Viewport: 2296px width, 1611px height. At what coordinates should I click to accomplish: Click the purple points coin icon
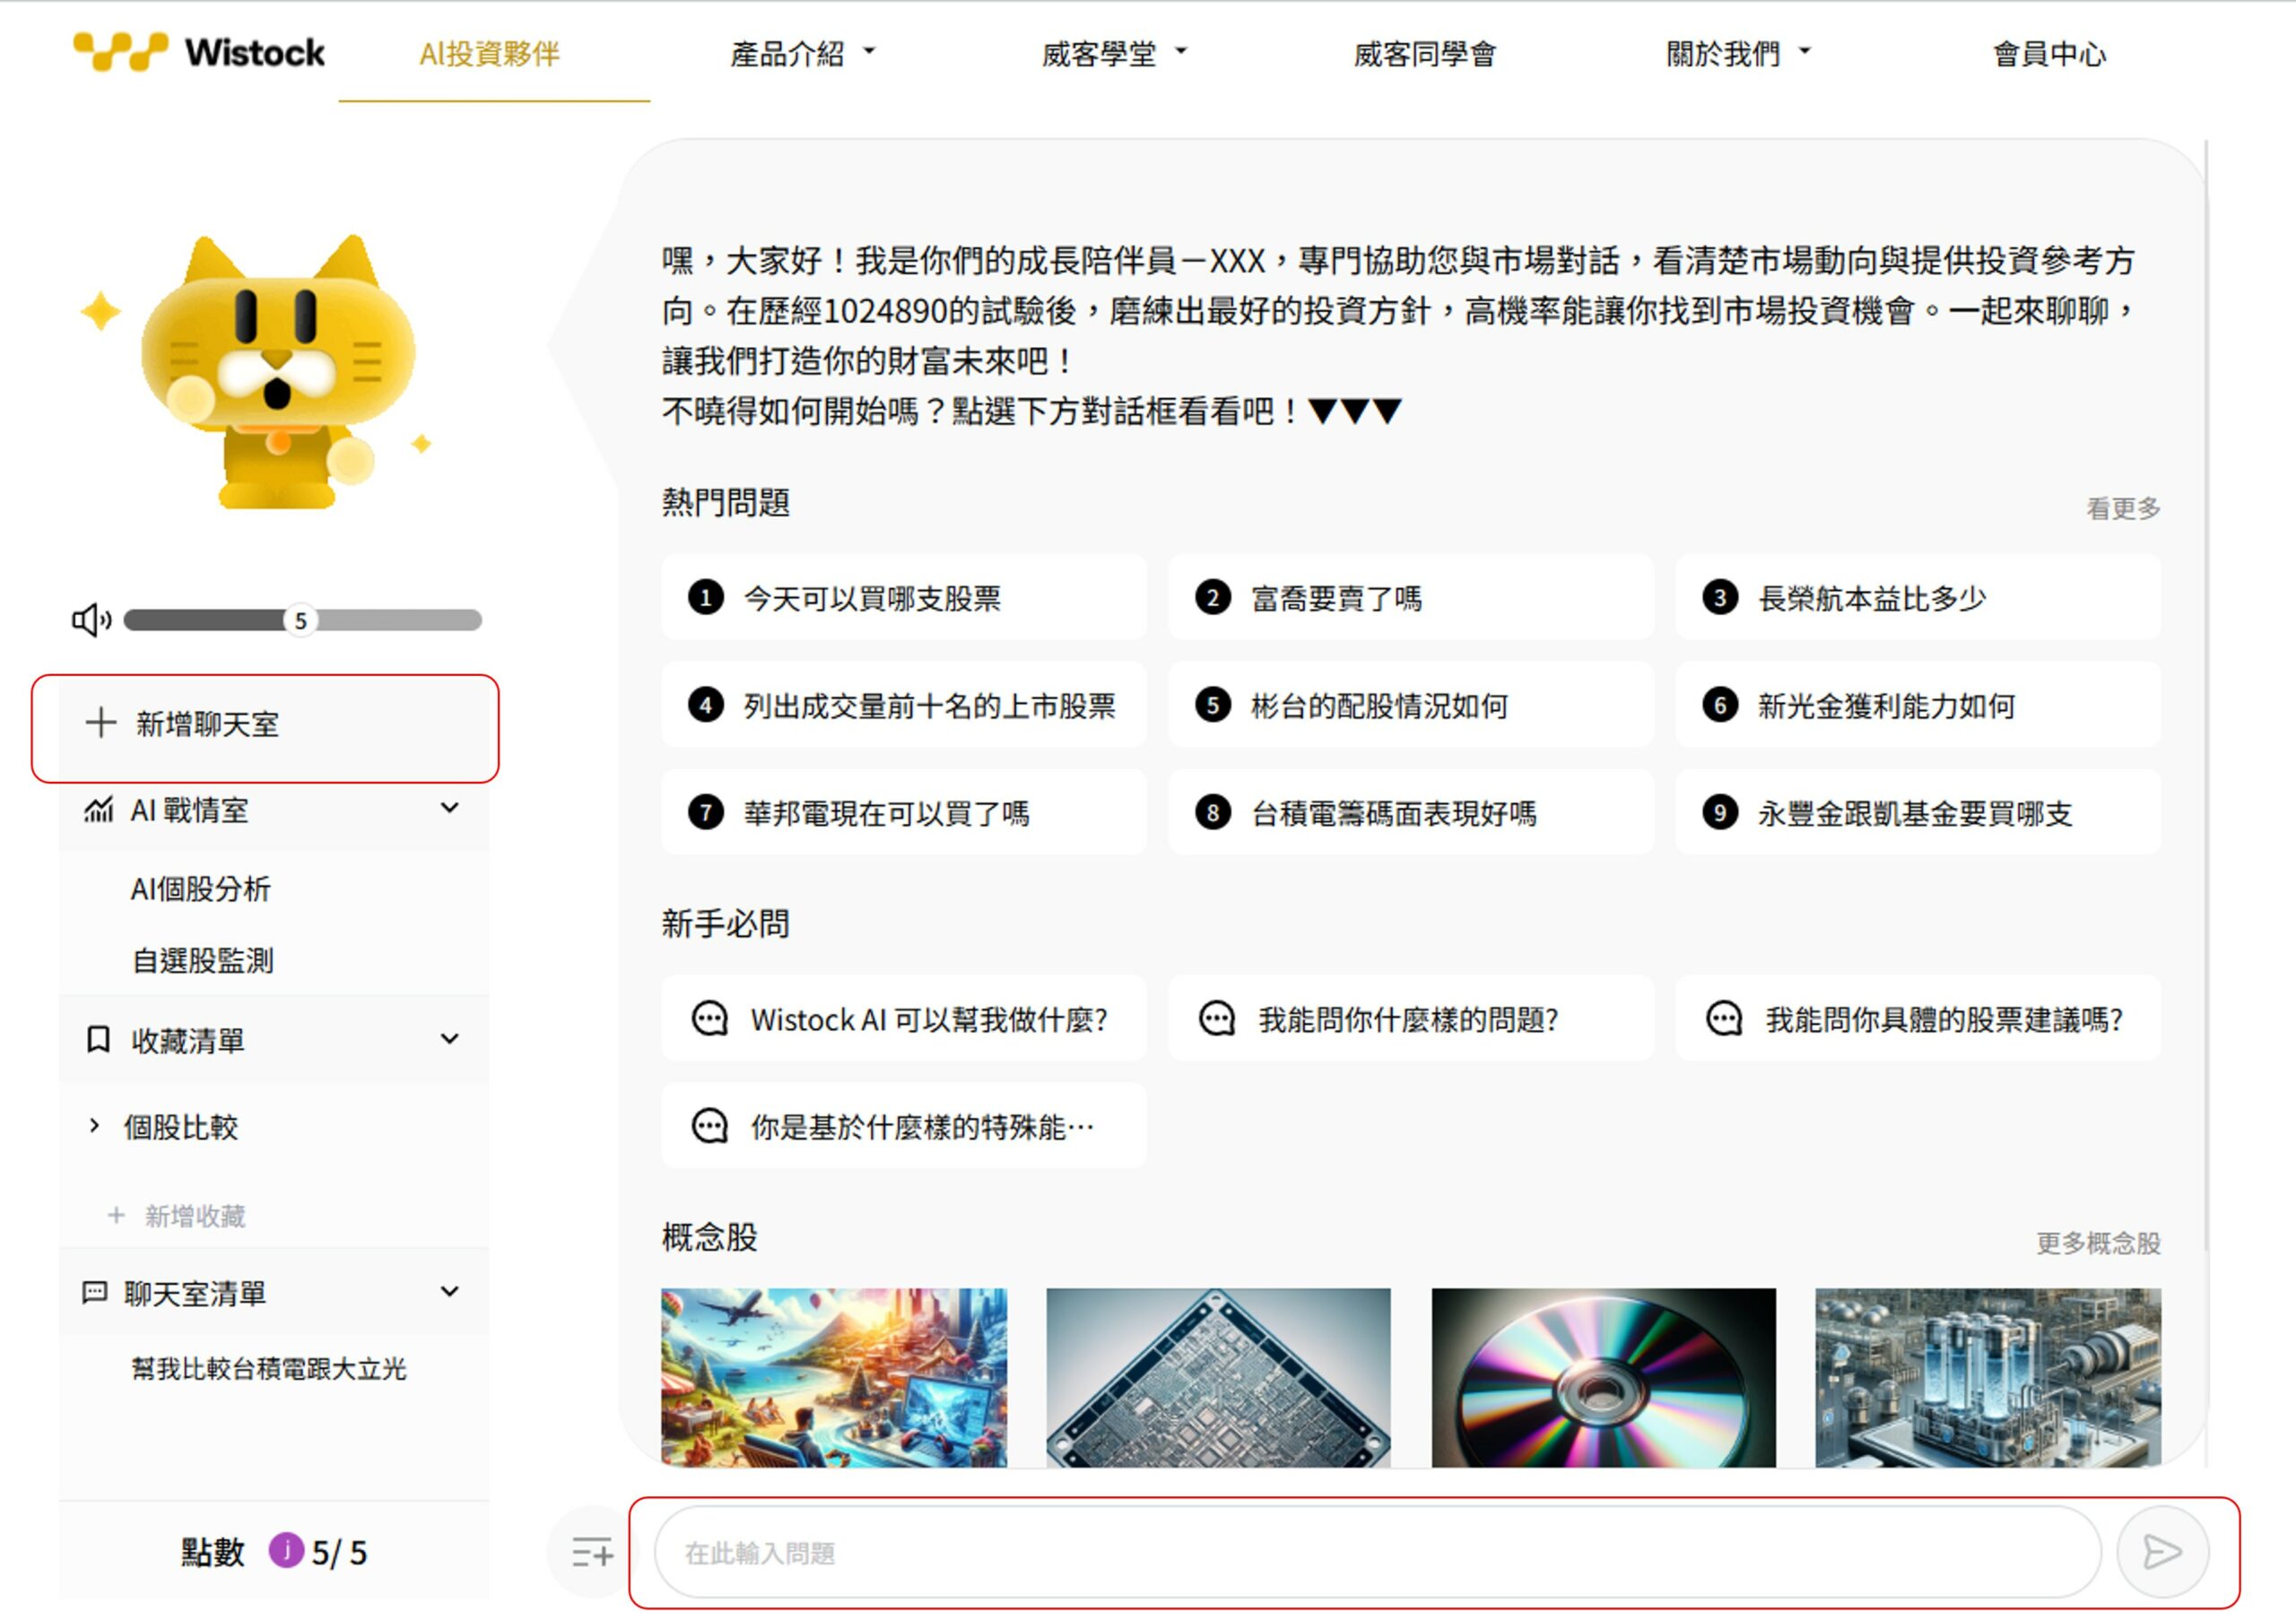coord(286,1551)
